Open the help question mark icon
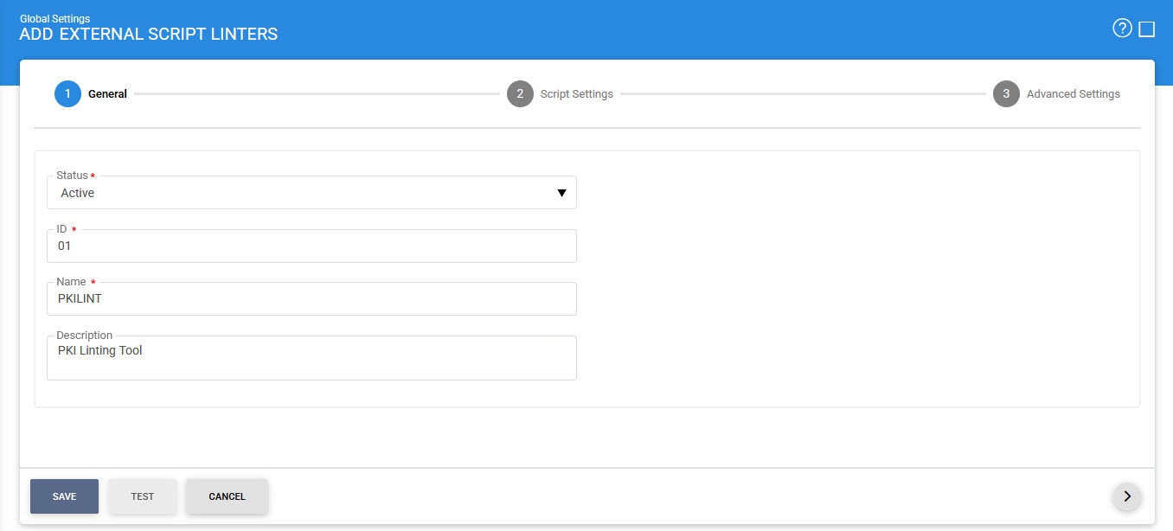 (x=1122, y=29)
